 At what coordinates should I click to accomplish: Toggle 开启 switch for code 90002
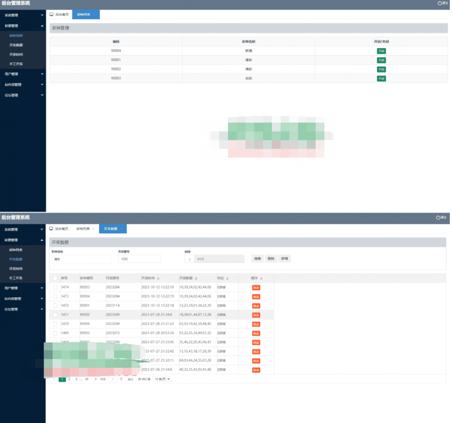[381, 69]
